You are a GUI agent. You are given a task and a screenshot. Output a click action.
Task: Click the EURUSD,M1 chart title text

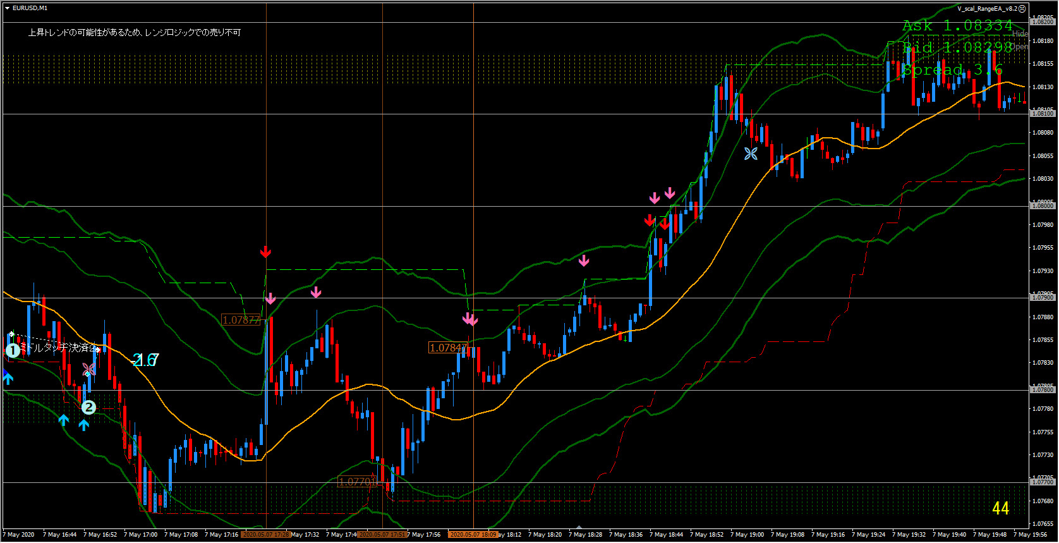click(x=30, y=8)
